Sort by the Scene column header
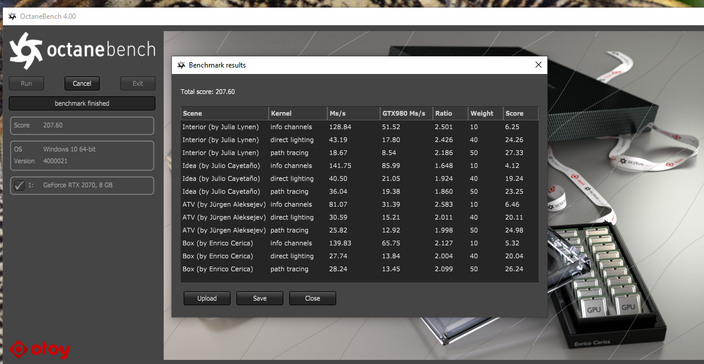The height and width of the screenshot is (364, 704). tap(225, 113)
